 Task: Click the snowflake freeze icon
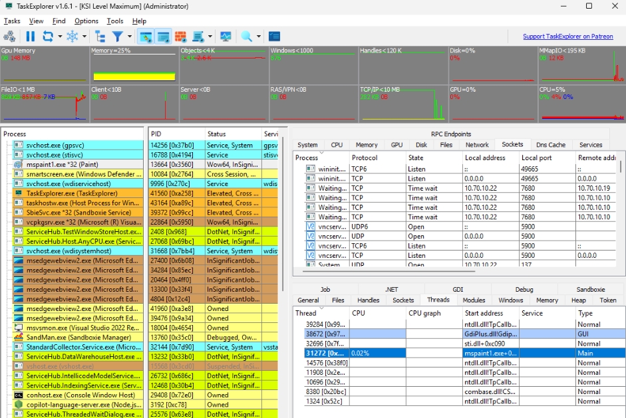[72, 37]
